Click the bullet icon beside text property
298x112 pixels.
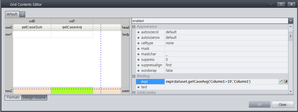coord(139,87)
